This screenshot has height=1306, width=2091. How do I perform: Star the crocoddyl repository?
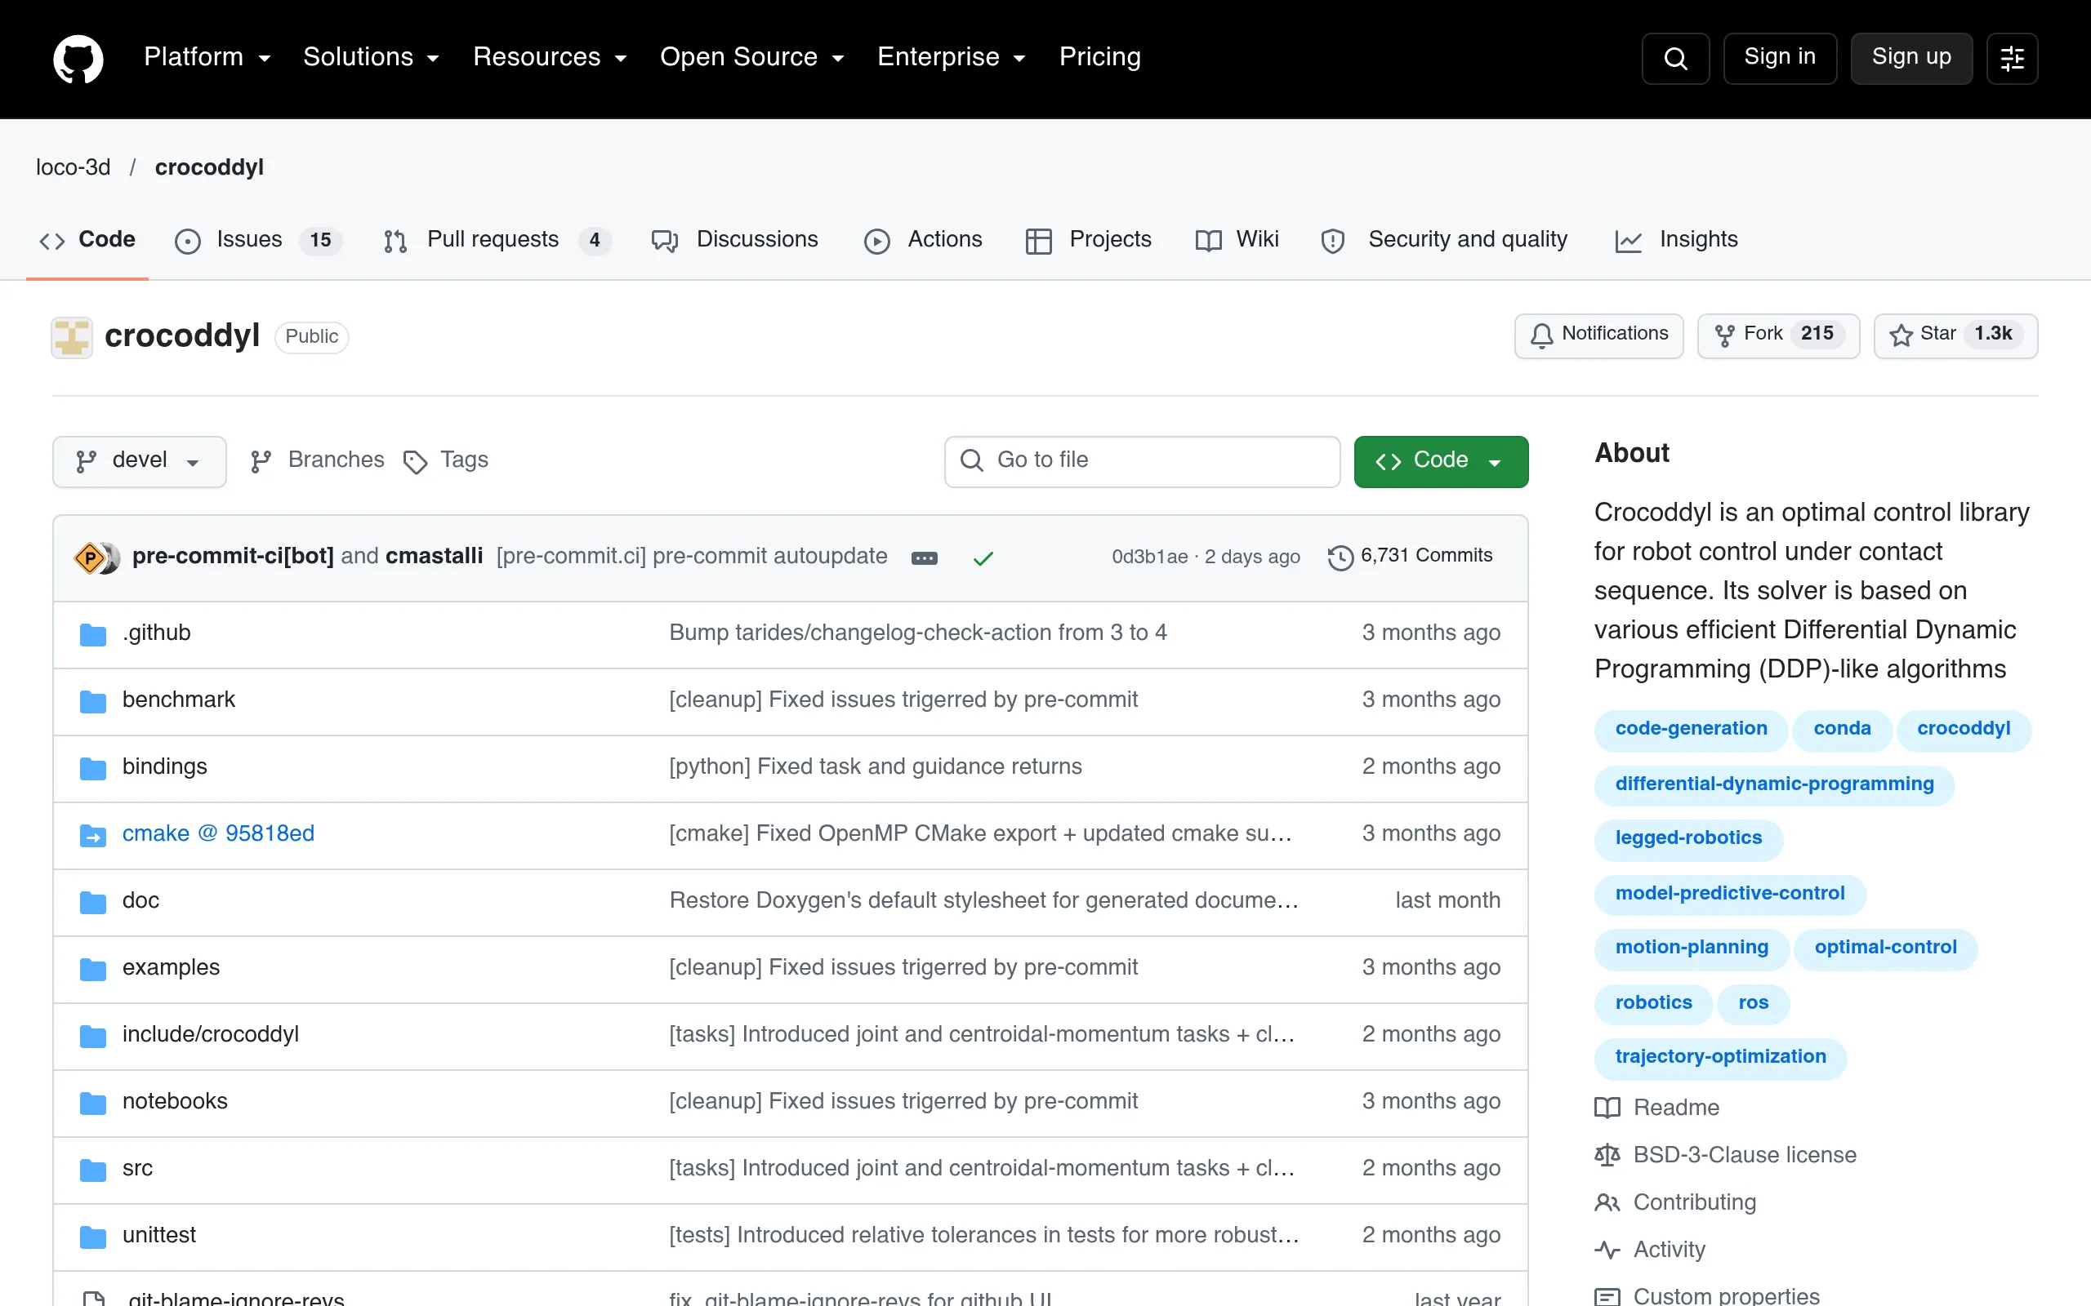[1955, 335]
